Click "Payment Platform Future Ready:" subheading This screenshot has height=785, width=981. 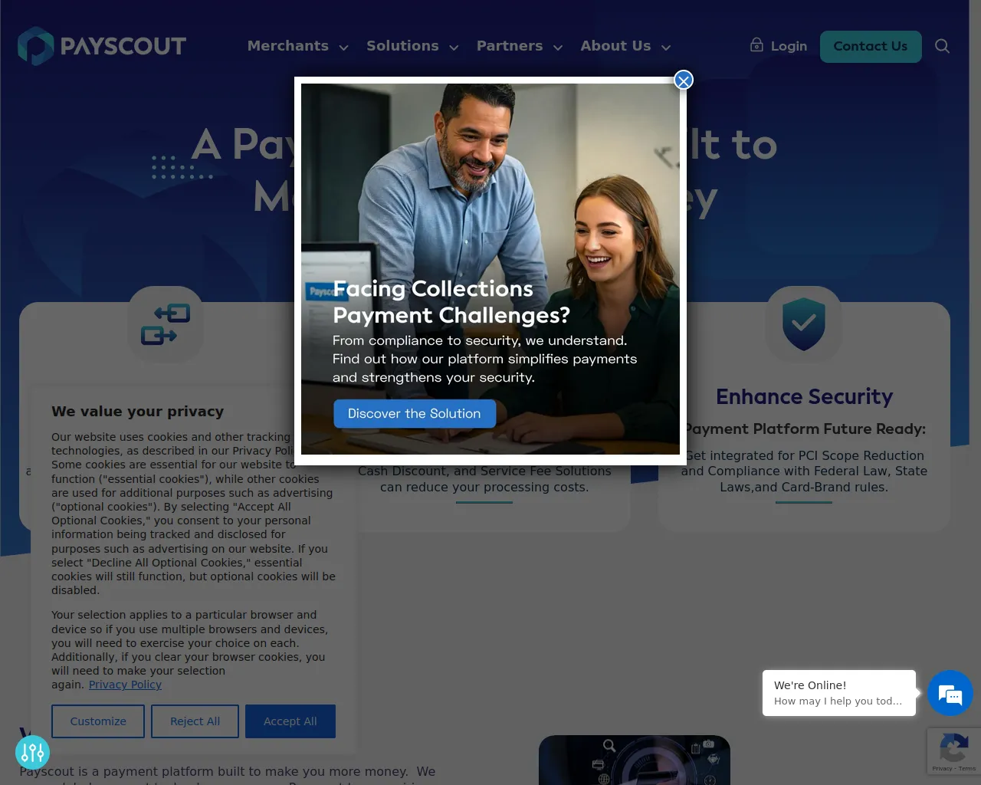pyautogui.click(x=804, y=429)
